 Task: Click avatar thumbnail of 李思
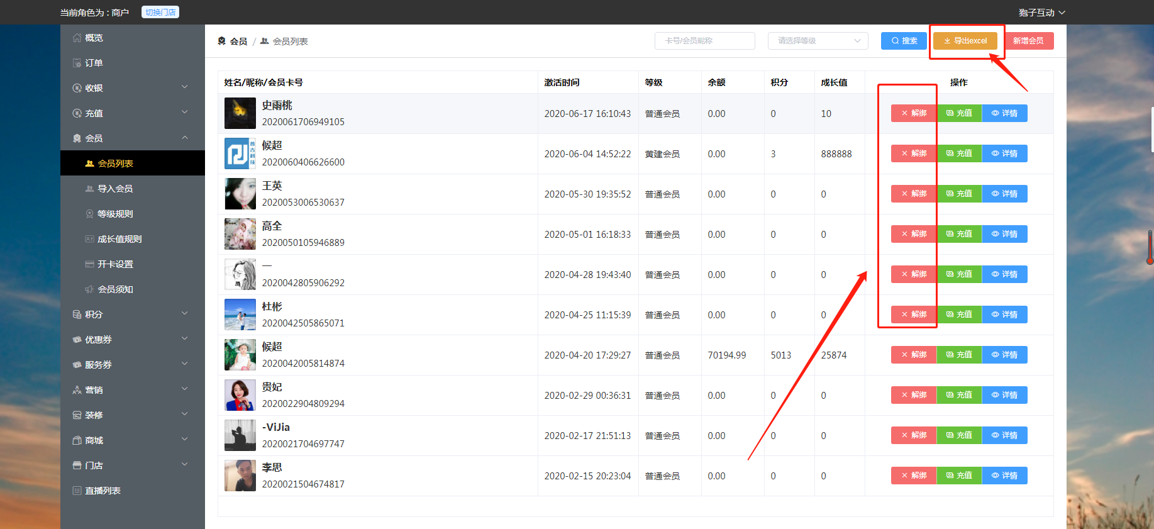(240, 476)
